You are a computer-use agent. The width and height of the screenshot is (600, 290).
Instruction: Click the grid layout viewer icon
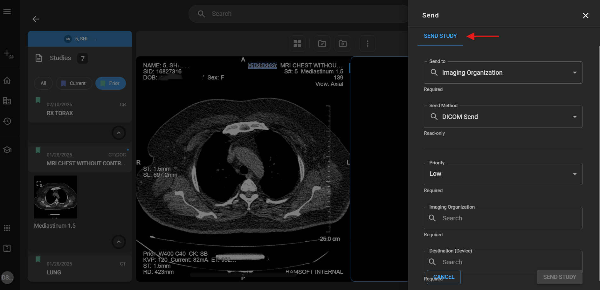[x=297, y=44]
